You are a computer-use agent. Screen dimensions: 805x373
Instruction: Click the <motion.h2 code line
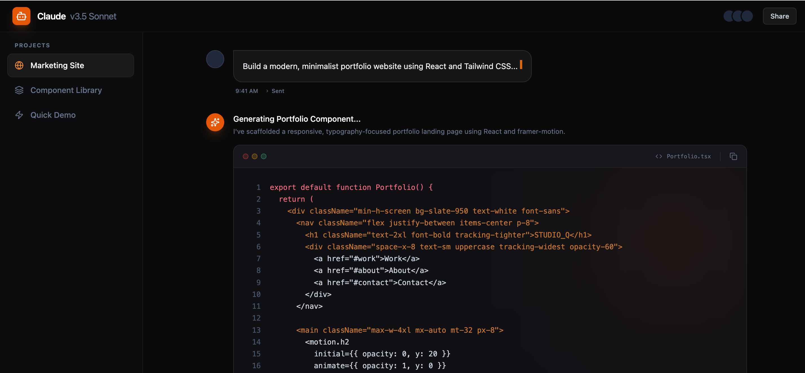pos(327,342)
